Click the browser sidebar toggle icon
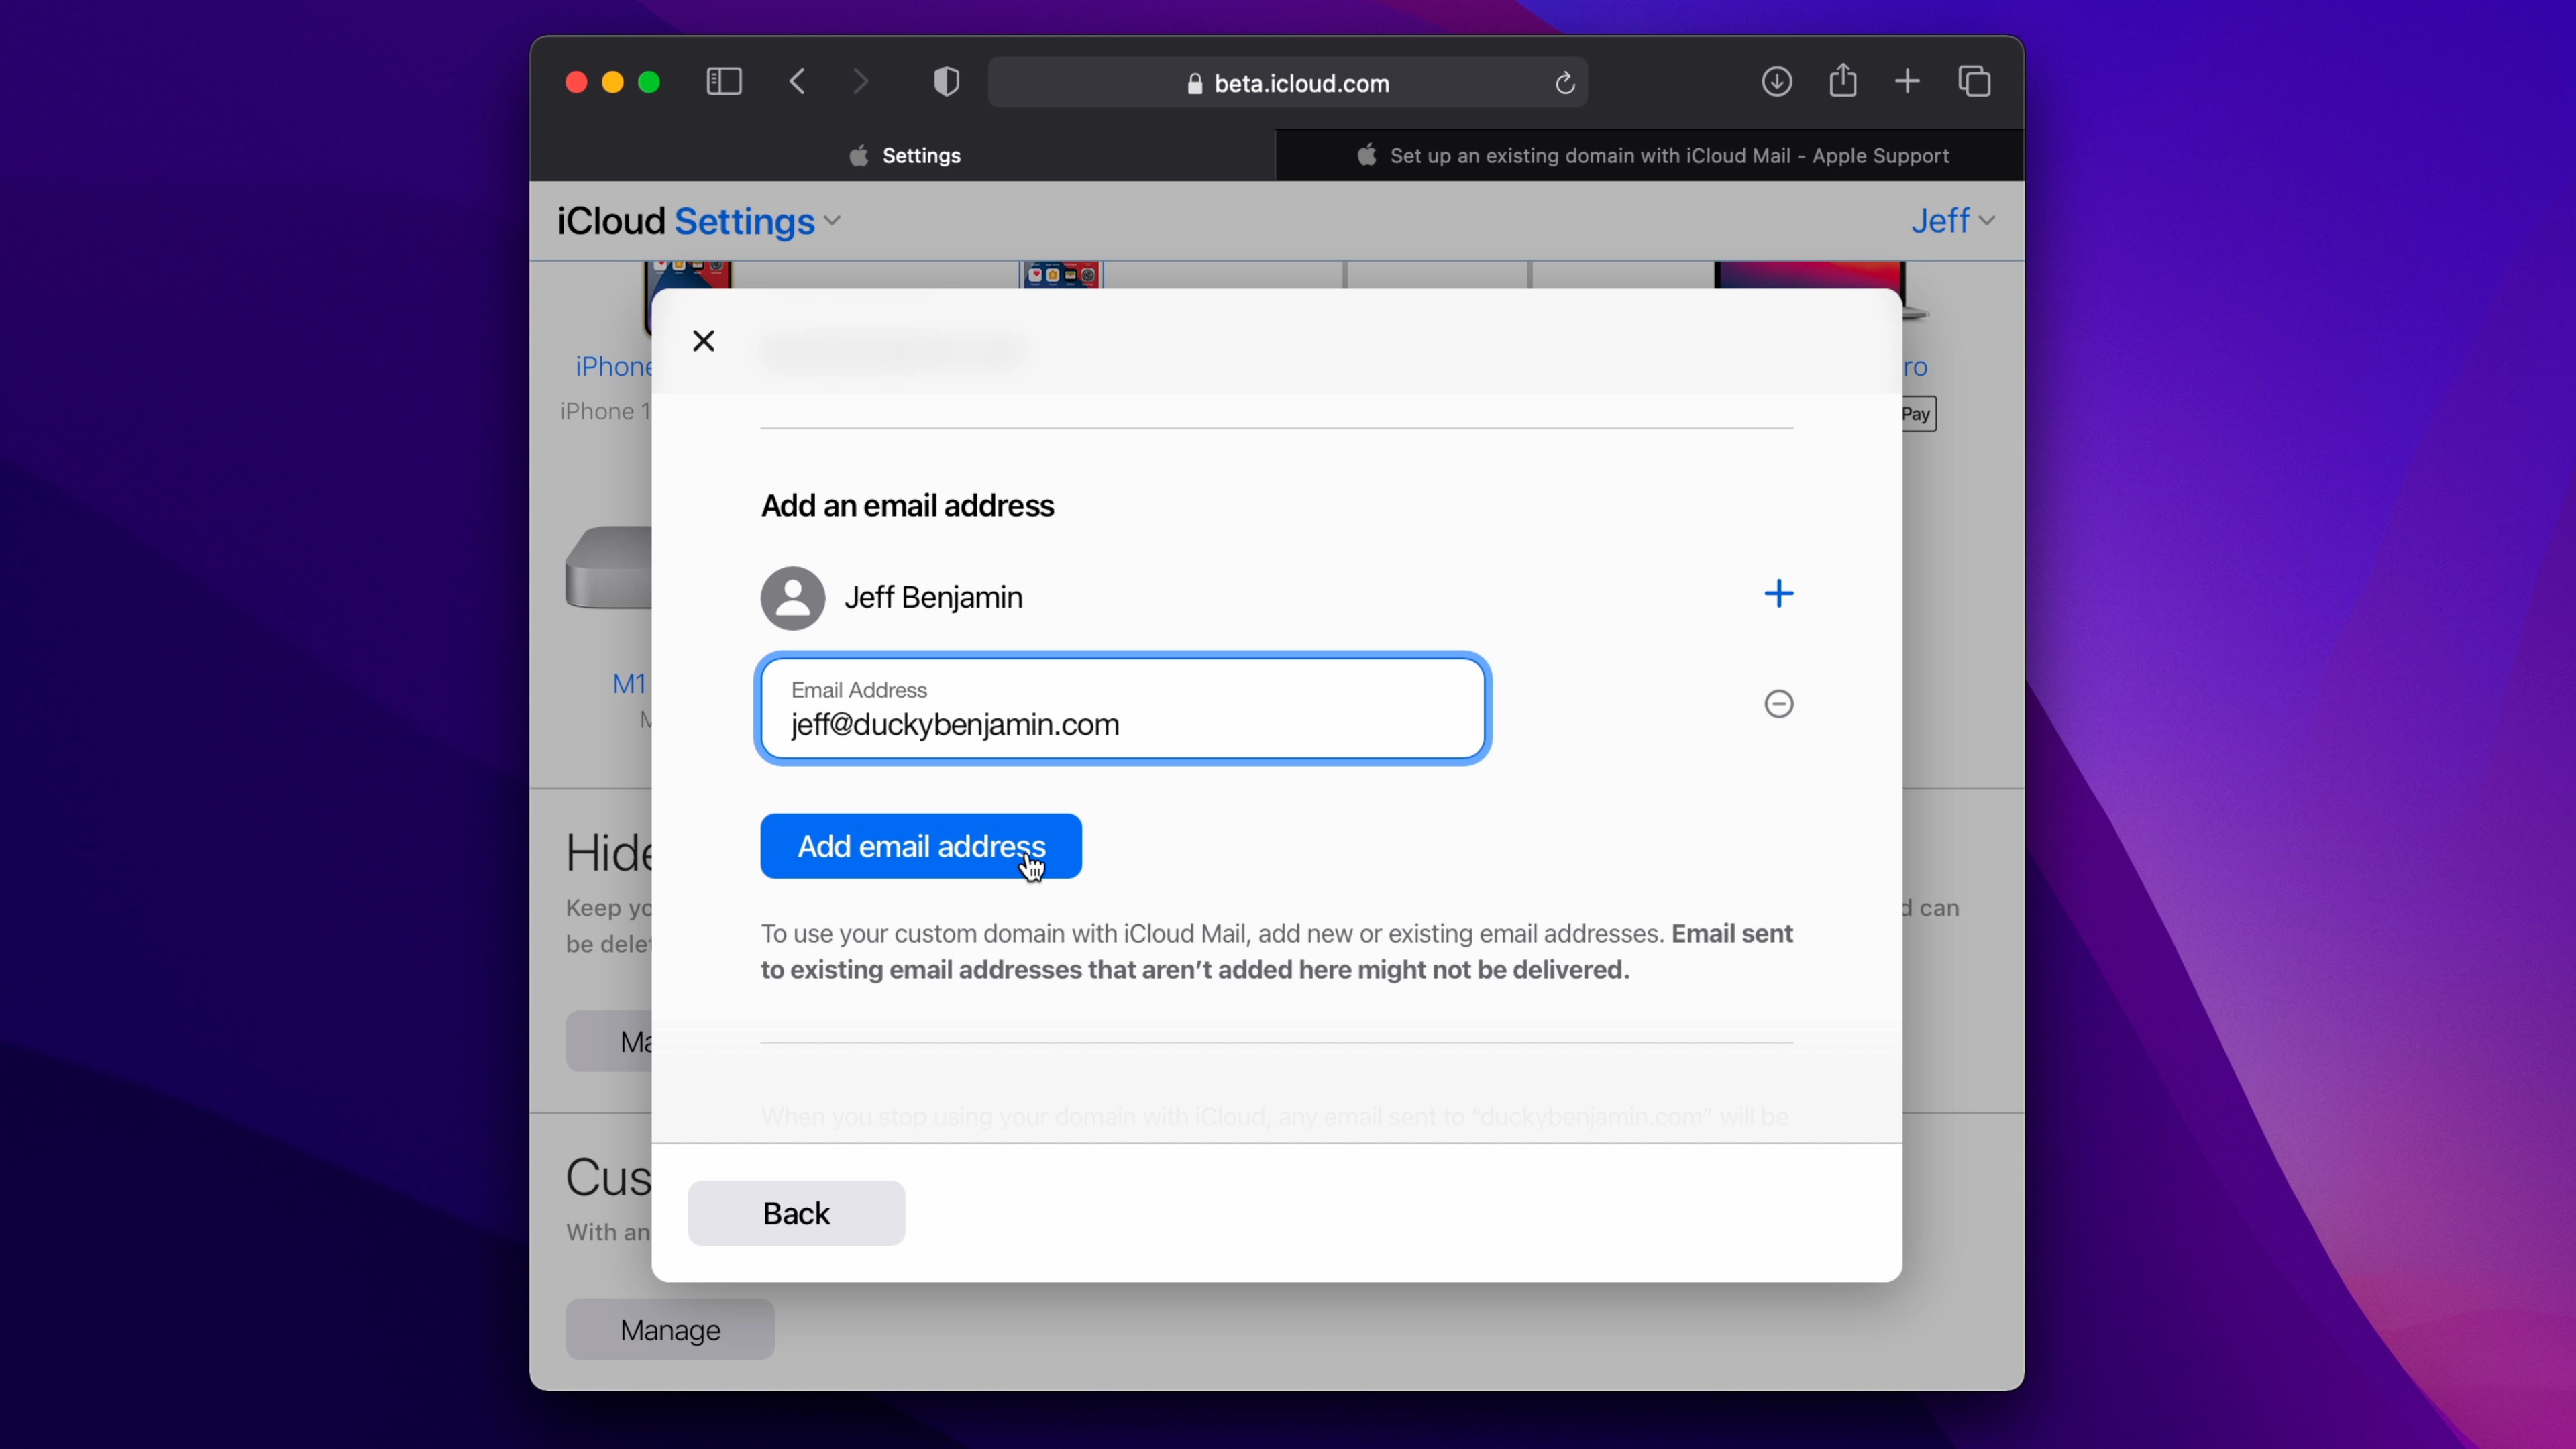The height and width of the screenshot is (1449, 2576). pyautogui.click(x=724, y=81)
